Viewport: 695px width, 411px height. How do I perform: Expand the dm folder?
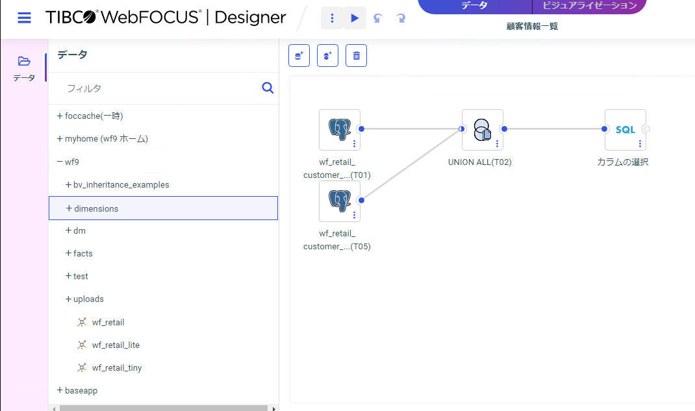coord(68,230)
